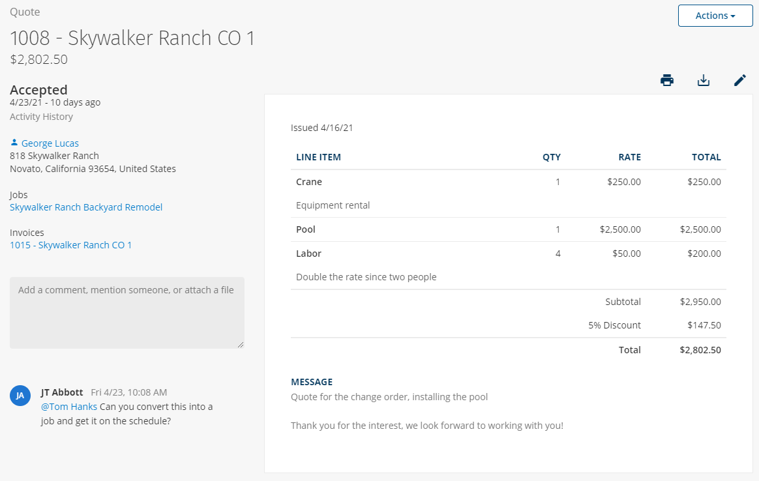Click the RATE column header
The image size is (759, 481).
pyautogui.click(x=629, y=157)
